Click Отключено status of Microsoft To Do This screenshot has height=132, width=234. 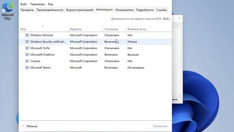112,48
